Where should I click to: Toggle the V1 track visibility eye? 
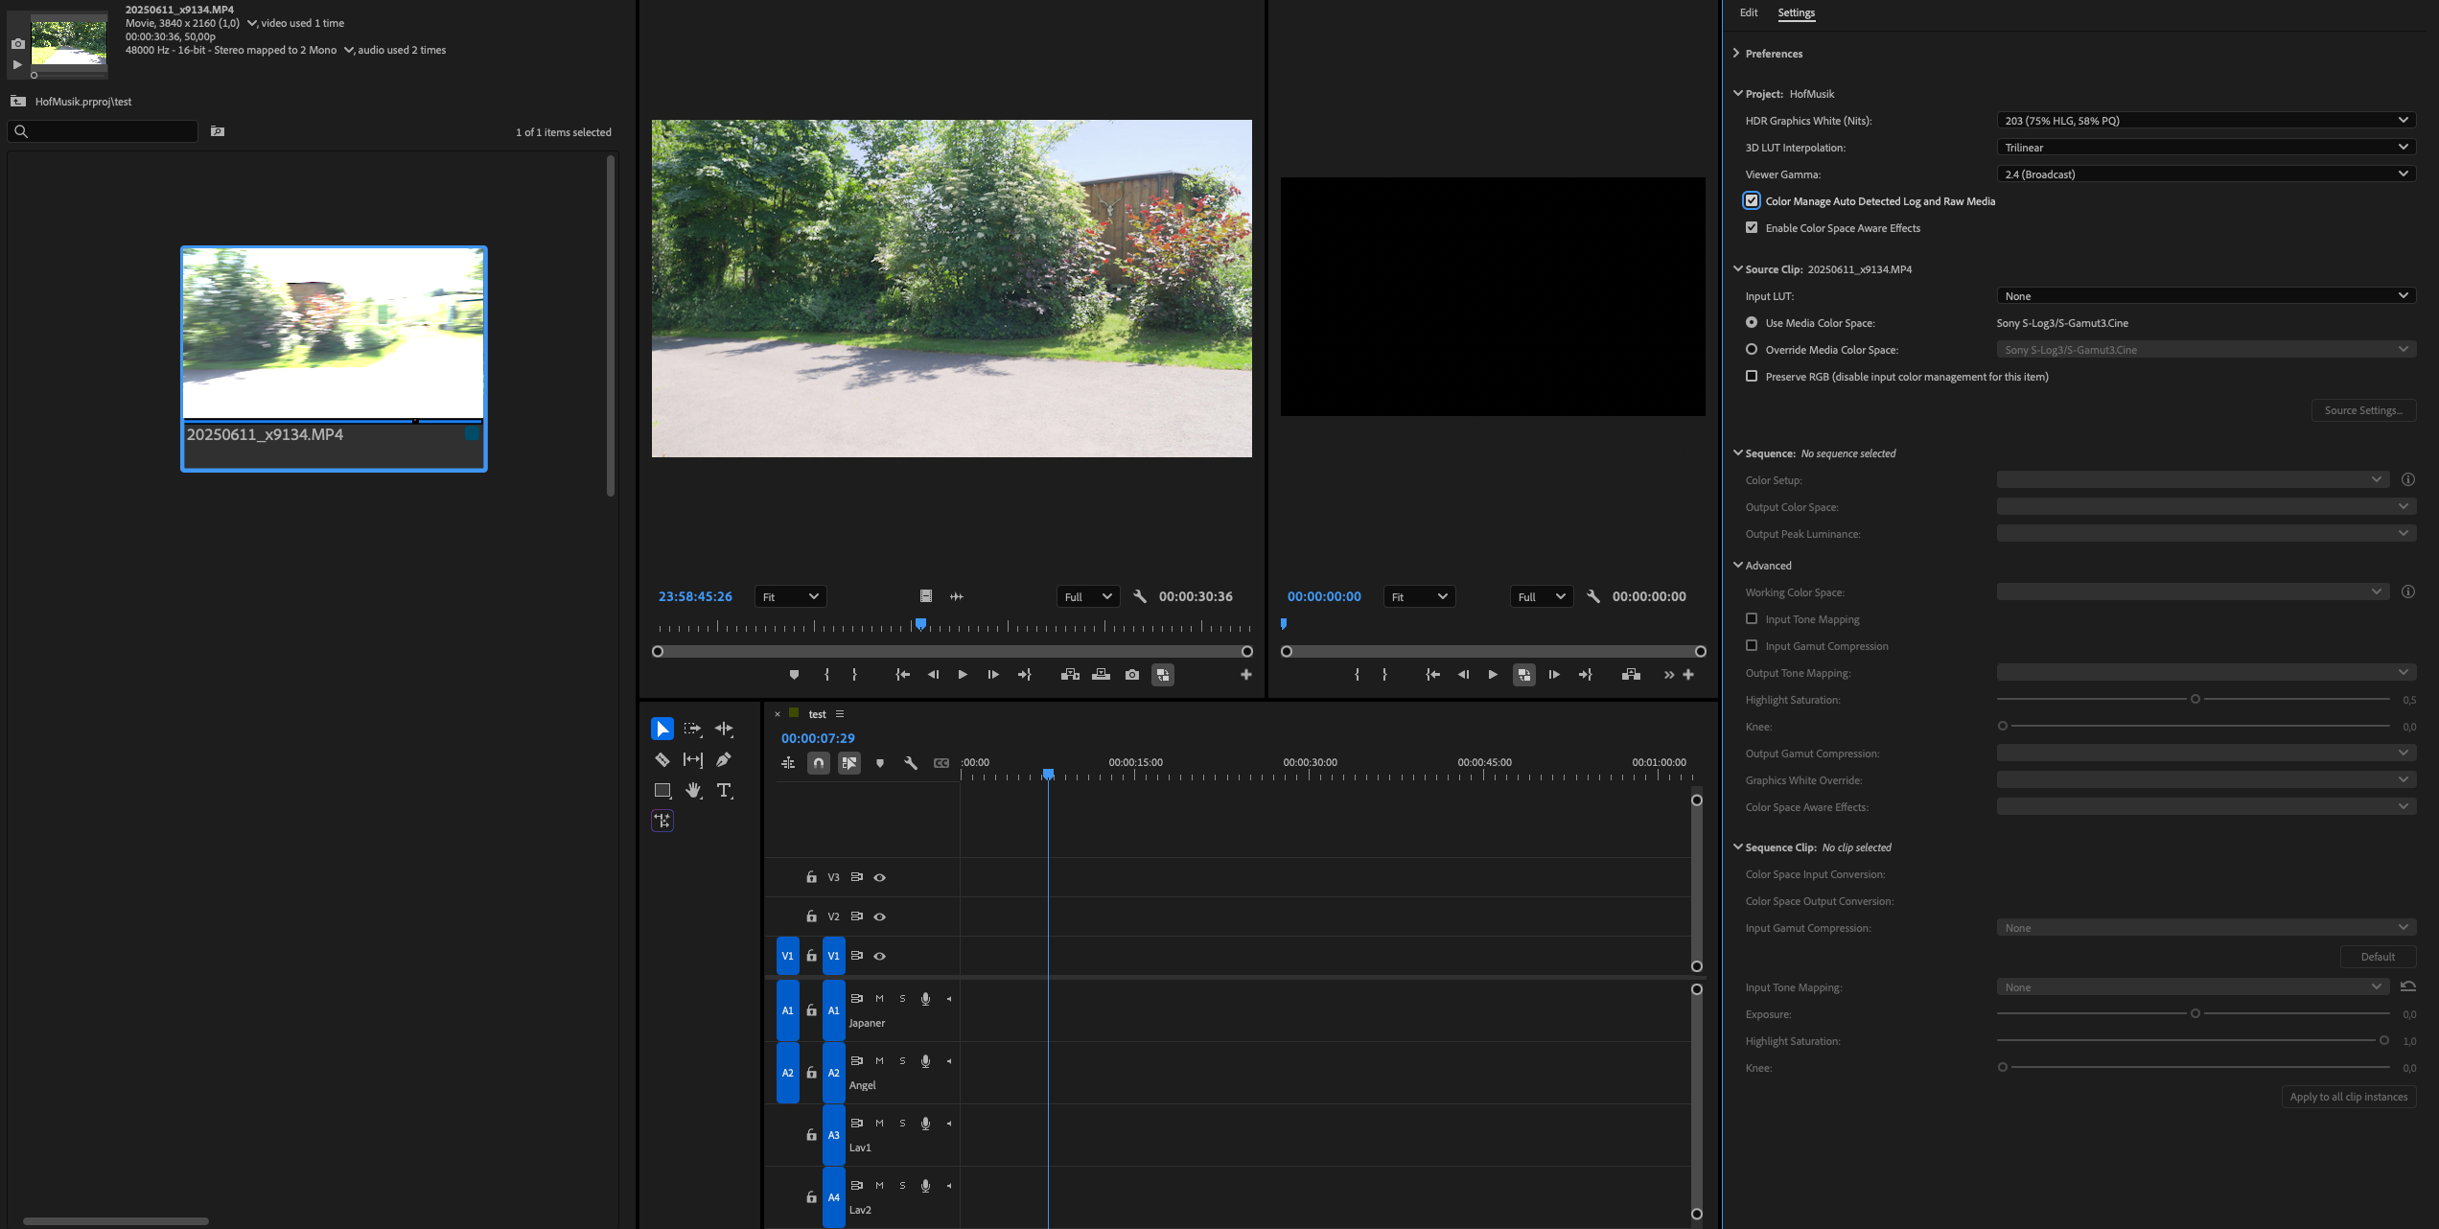point(879,956)
